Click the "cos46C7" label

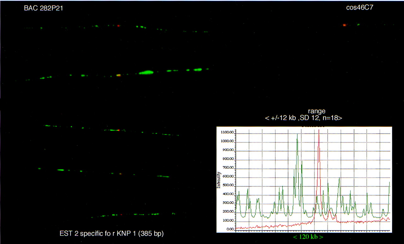pos(359,7)
